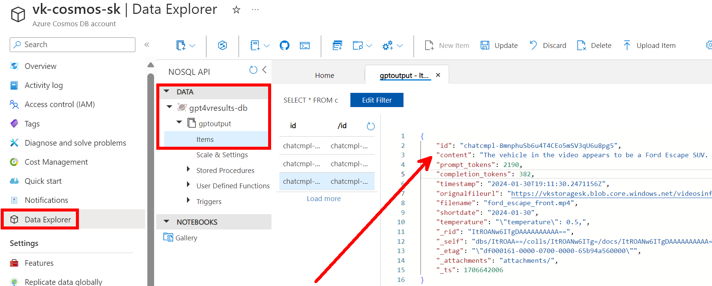Expand the Open Query dropdown arrow
This screenshot has height=286, width=712.
click(369, 46)
